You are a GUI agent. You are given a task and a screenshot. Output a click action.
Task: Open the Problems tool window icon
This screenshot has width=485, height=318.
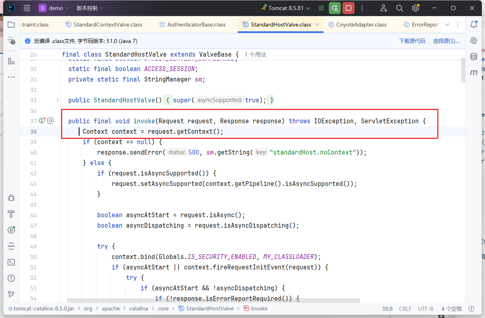pos(11,278)
